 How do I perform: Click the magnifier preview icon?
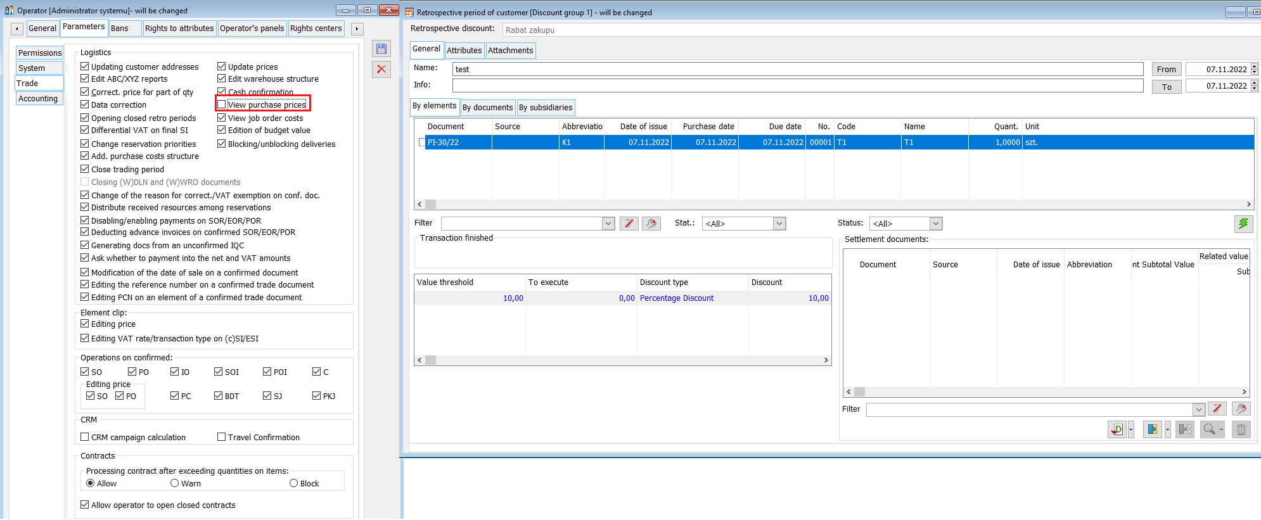(1209, 429)
